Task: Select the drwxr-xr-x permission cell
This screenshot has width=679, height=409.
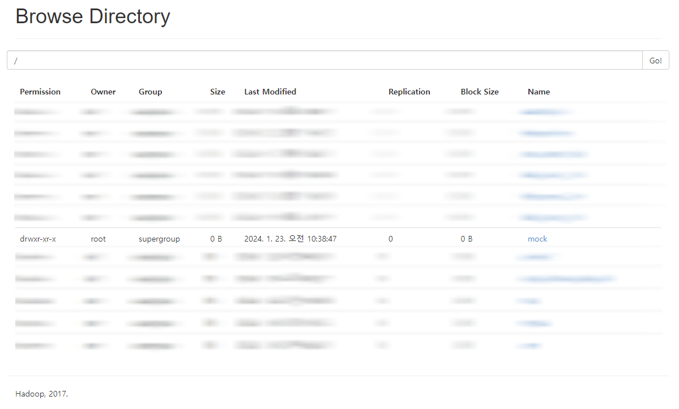Action: (38, 239)
